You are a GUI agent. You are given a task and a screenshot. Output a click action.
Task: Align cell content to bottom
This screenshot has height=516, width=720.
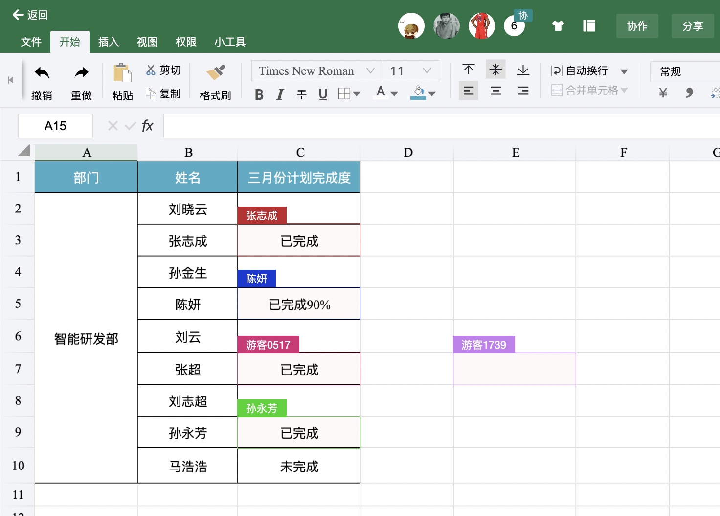click(x=523, y=70)
